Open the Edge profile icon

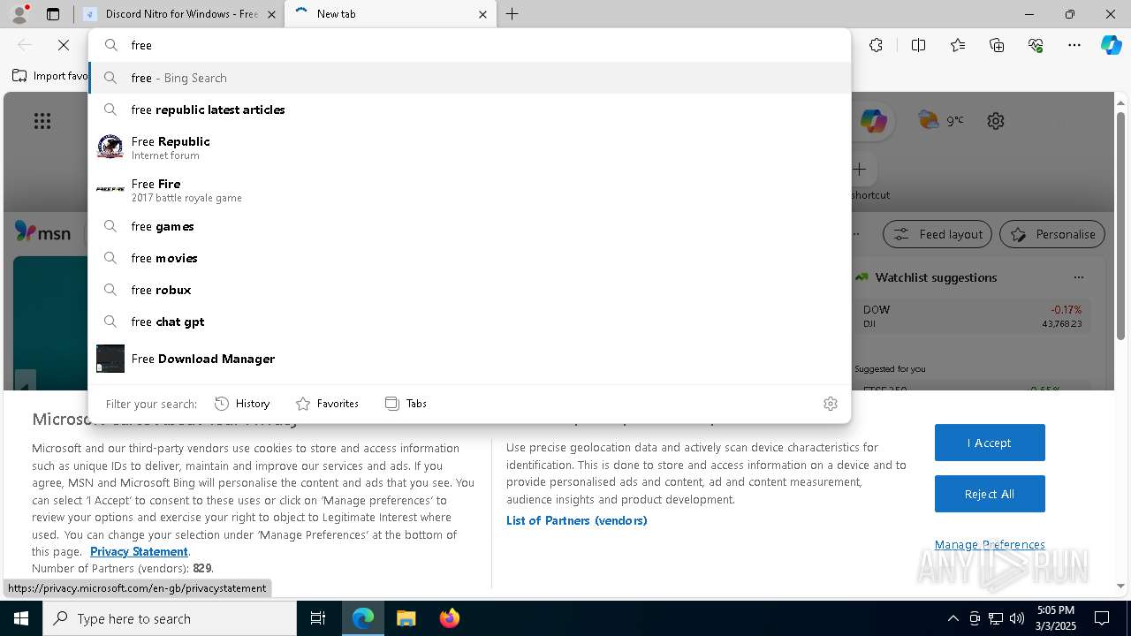[19, 14]
